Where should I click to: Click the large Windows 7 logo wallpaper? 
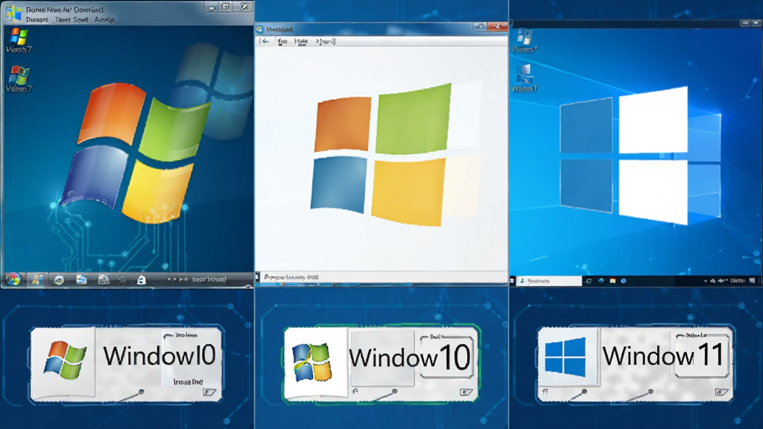point(136,153)
